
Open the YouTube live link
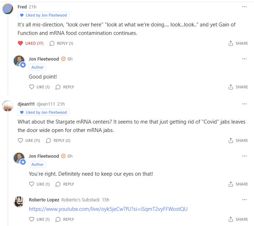pyautogui.click(x=108, y=209)
